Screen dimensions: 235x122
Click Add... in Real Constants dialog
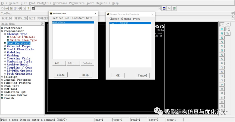[59, 63]
